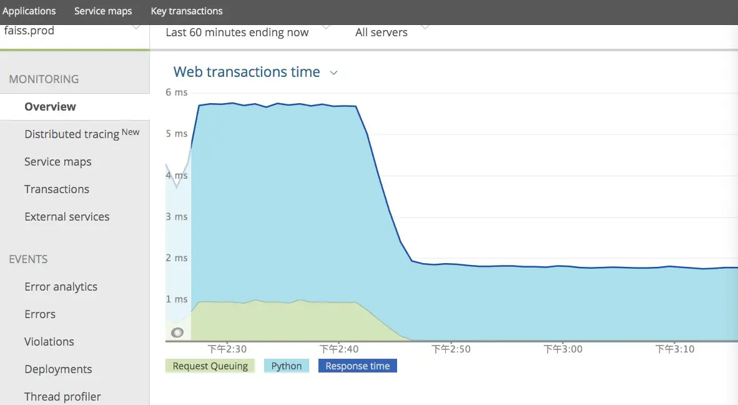The height and width of the screenshot is (405, 738).
Task: Open the All servers dropdown
Action: point(391,32)
